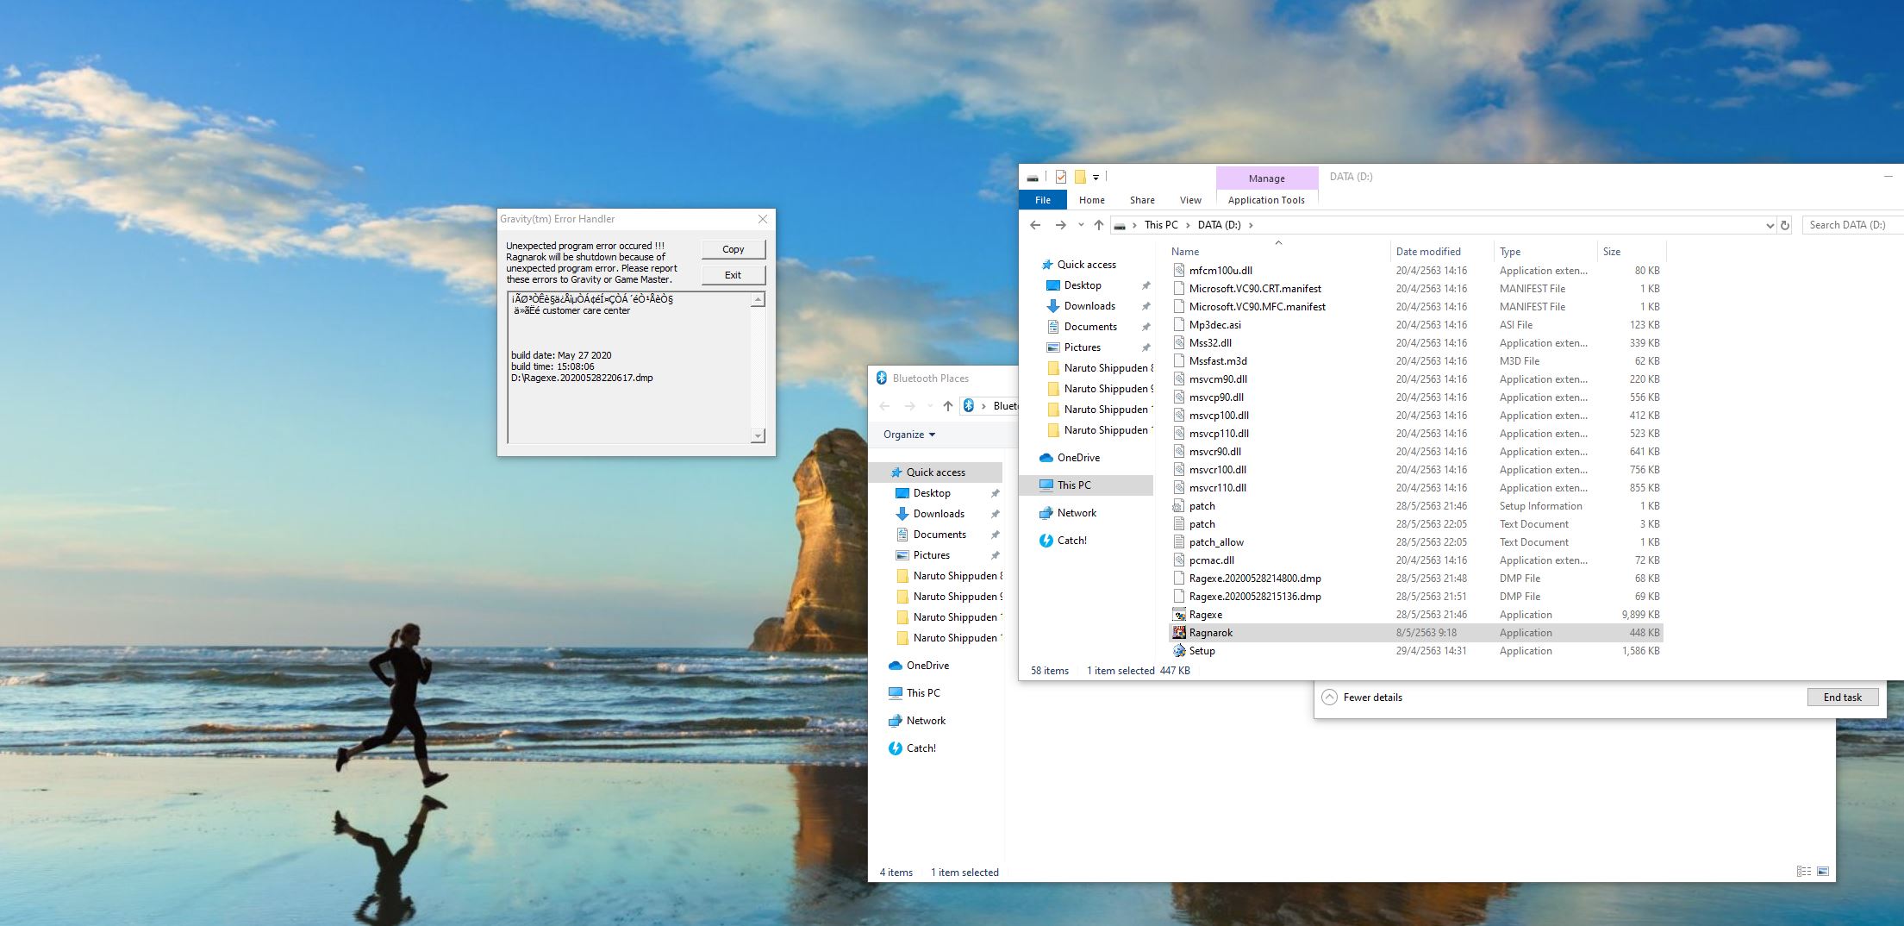This screenshot has height=926, width=1904.
Task: Click the Setup application icon
Action: 1179,651
